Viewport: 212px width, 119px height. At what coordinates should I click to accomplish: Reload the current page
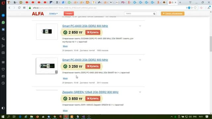(x=19, y=8)
